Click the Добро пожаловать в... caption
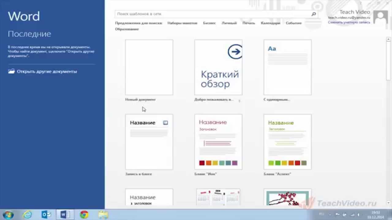This screenshot has width=392, height=220. (x=214, y=100)
